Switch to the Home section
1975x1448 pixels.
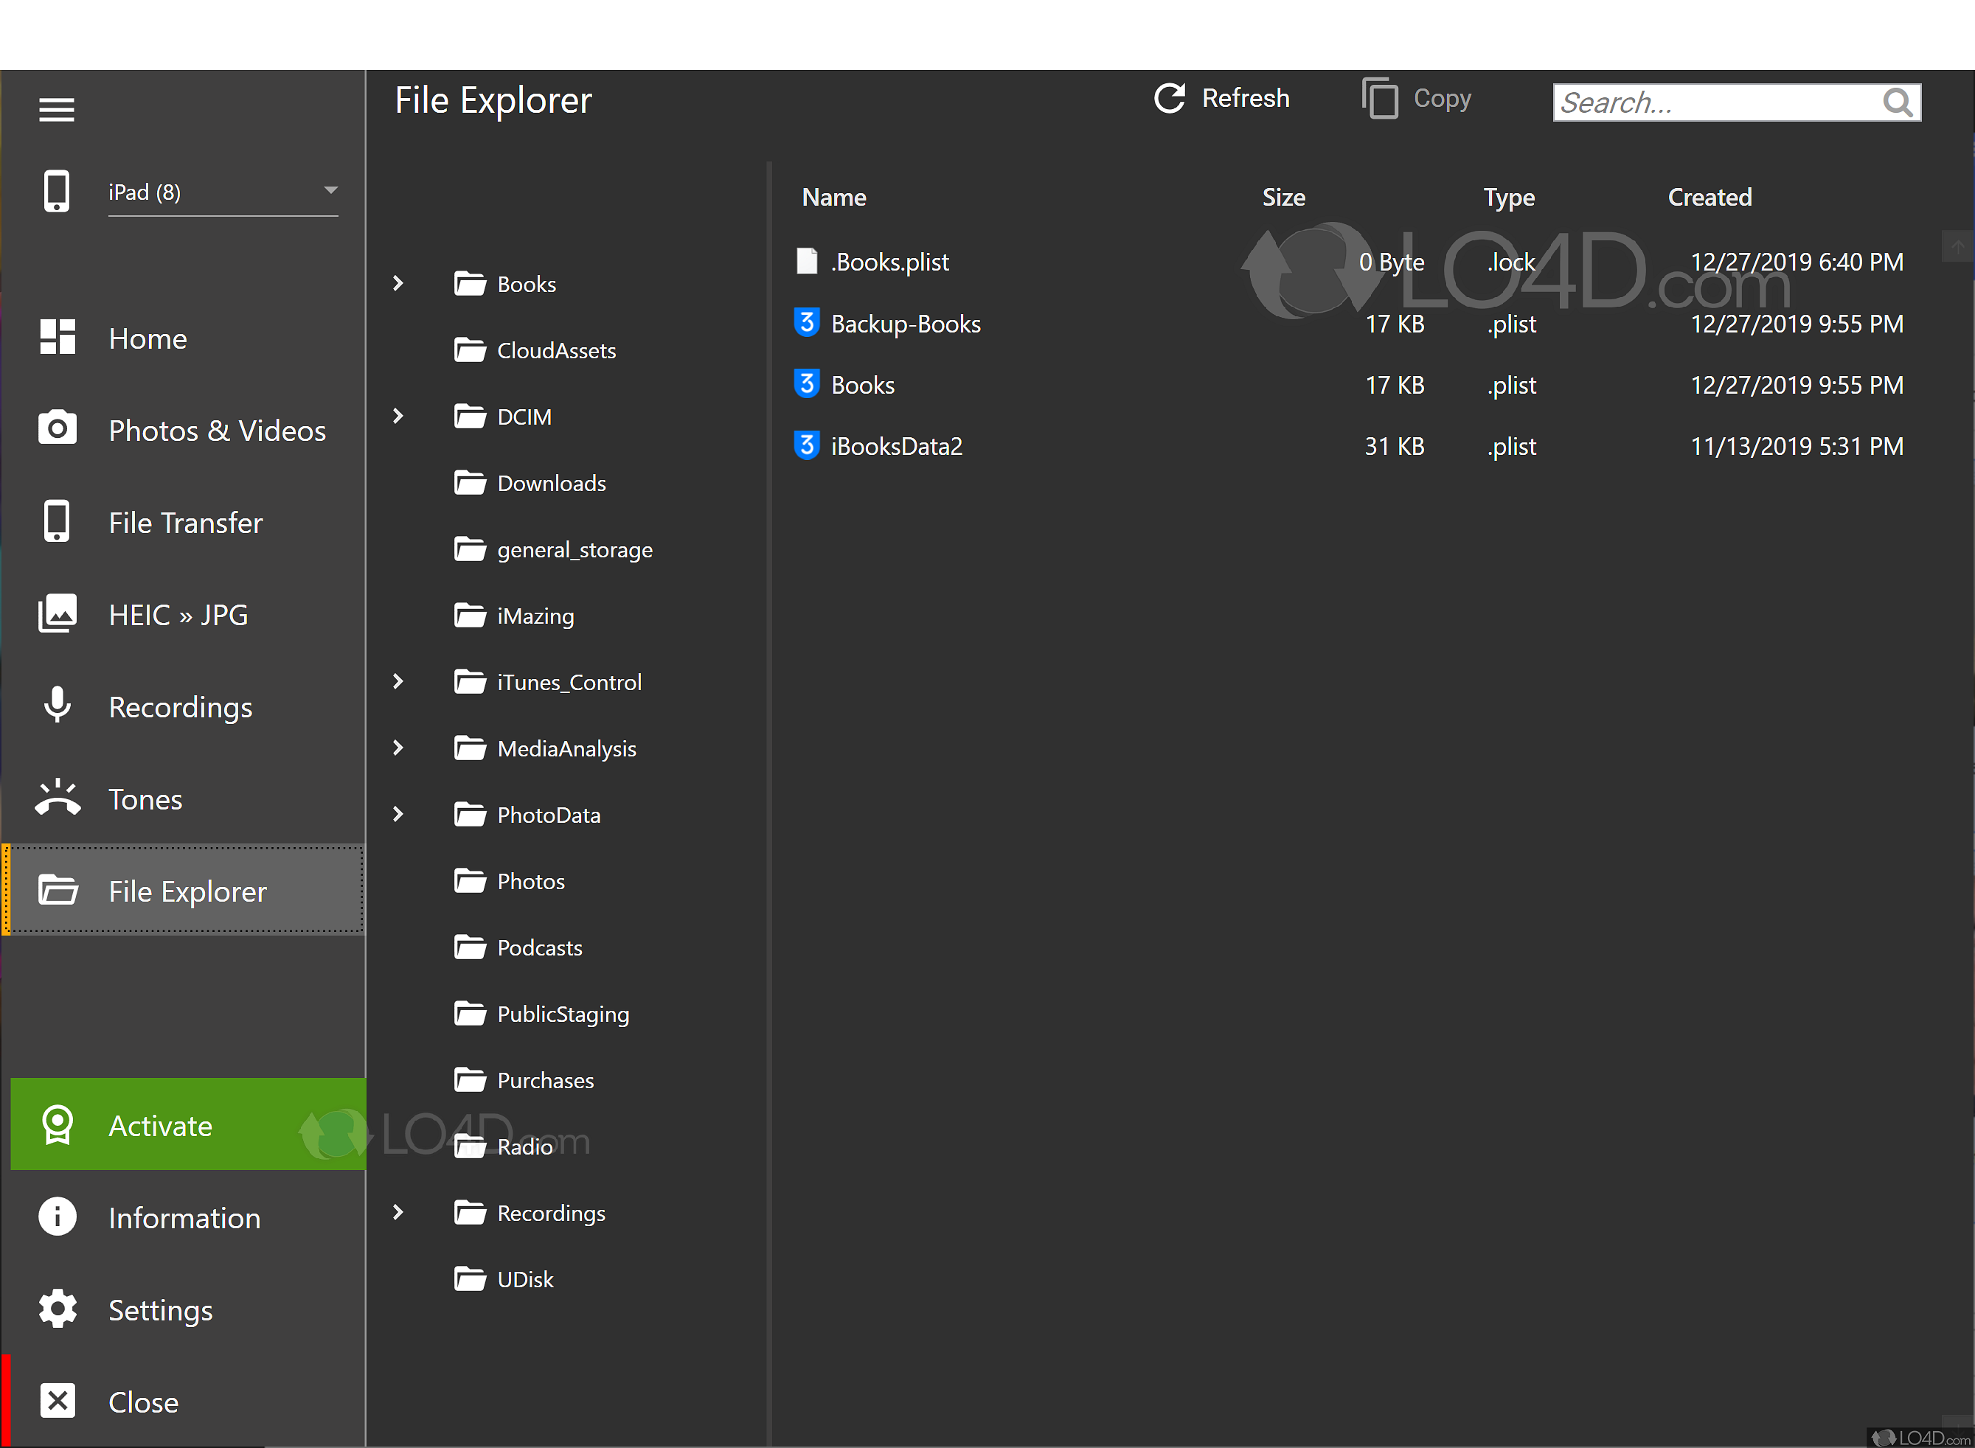pyautogui.click(x=56, y=338)
